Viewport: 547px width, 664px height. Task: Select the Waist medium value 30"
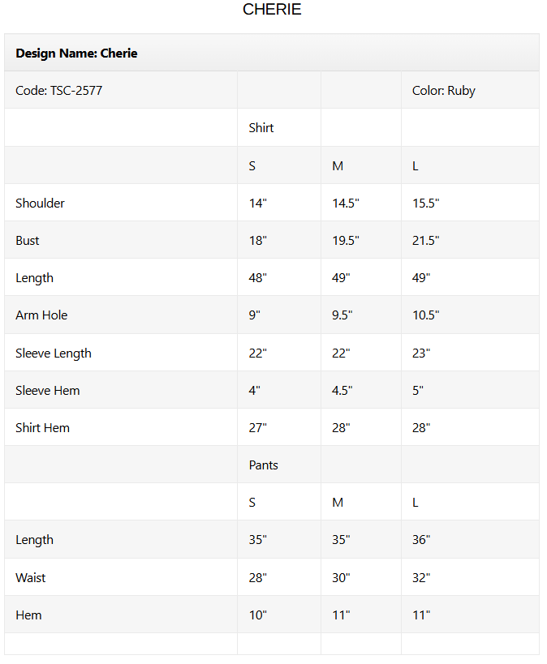click(341, 578)
